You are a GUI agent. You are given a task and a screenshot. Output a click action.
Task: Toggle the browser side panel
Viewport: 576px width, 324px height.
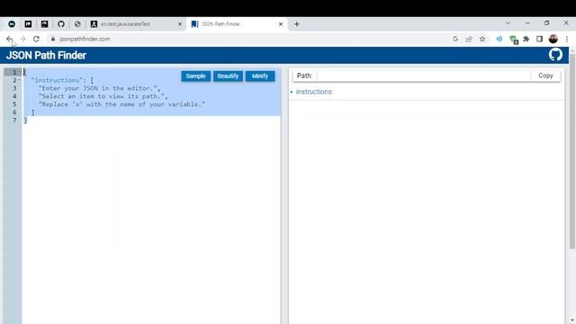(539, 39)
